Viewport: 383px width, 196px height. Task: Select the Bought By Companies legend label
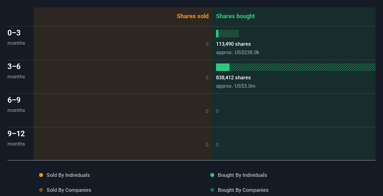(x=243, y=190)
